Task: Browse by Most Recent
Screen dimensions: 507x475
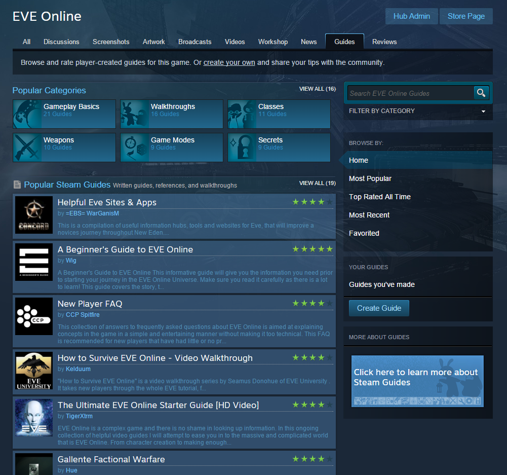Action: coord(369,215)
